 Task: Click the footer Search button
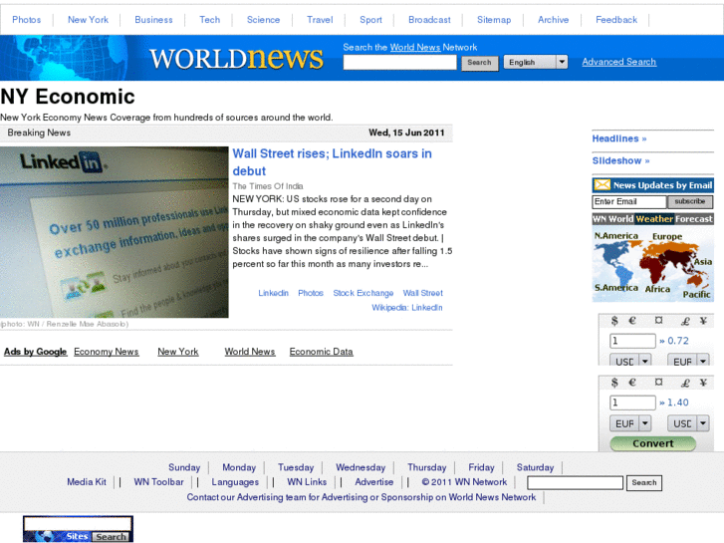[x=644, y=483]
